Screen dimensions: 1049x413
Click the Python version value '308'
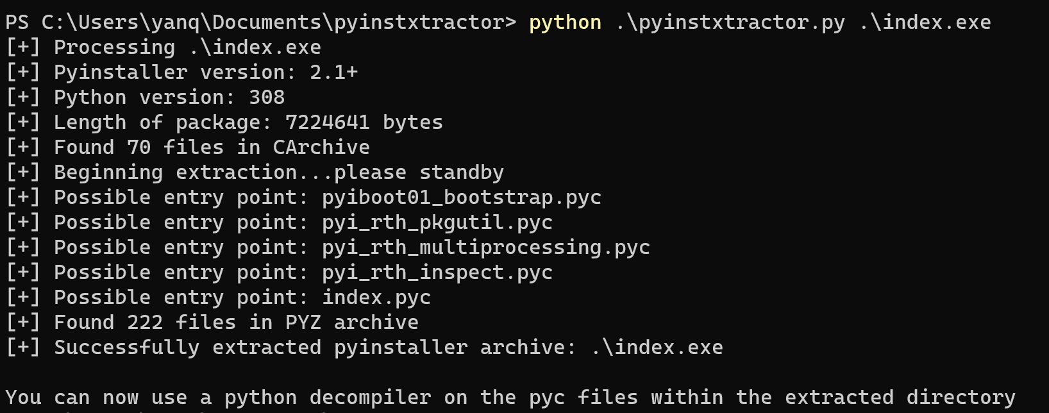(x=267, y=97)
